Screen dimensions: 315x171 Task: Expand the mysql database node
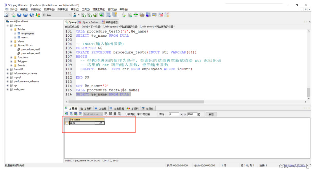pos(8,77)
